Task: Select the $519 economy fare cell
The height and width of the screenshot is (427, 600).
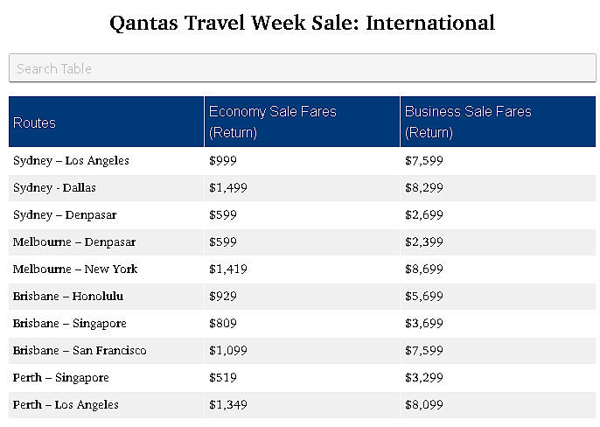Action: click(x=303, y=378)
